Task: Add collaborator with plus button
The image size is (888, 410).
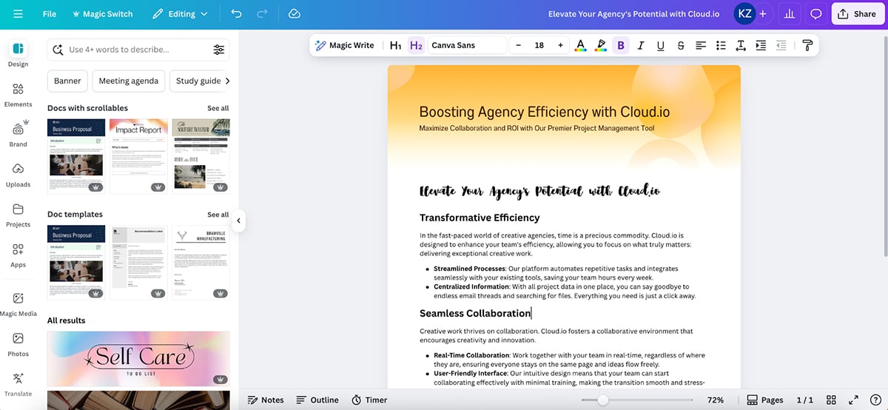Action: coord(763,14)
